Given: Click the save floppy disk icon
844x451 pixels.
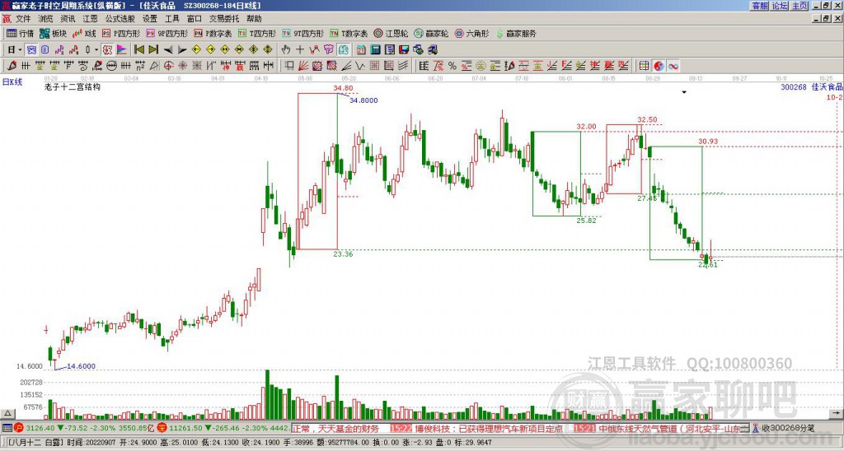Looking at the screenshot, I should pyautogui.click(x=404, y=50).
